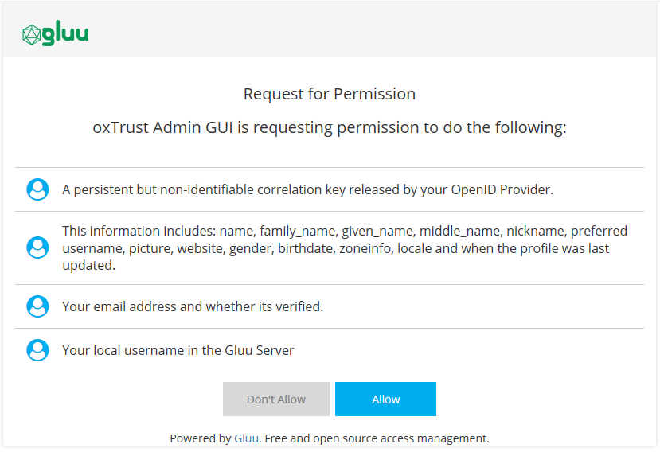This screenshot has width=660, height=456.
Task: Select 'Your local username in the Gluu Server'
Action: (178, 350)
